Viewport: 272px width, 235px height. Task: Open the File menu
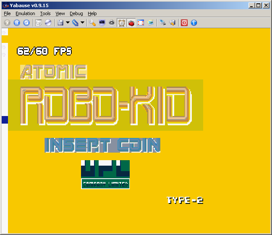pyautogui.click(x=7, y=13)
